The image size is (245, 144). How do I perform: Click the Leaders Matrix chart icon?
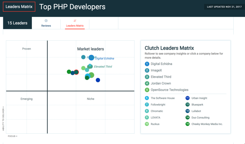coord(75,21)
